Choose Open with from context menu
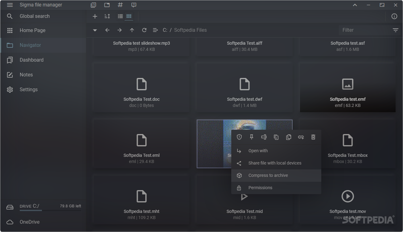The width and height of the screenshot is (403, 232). (x=276, y=151)
